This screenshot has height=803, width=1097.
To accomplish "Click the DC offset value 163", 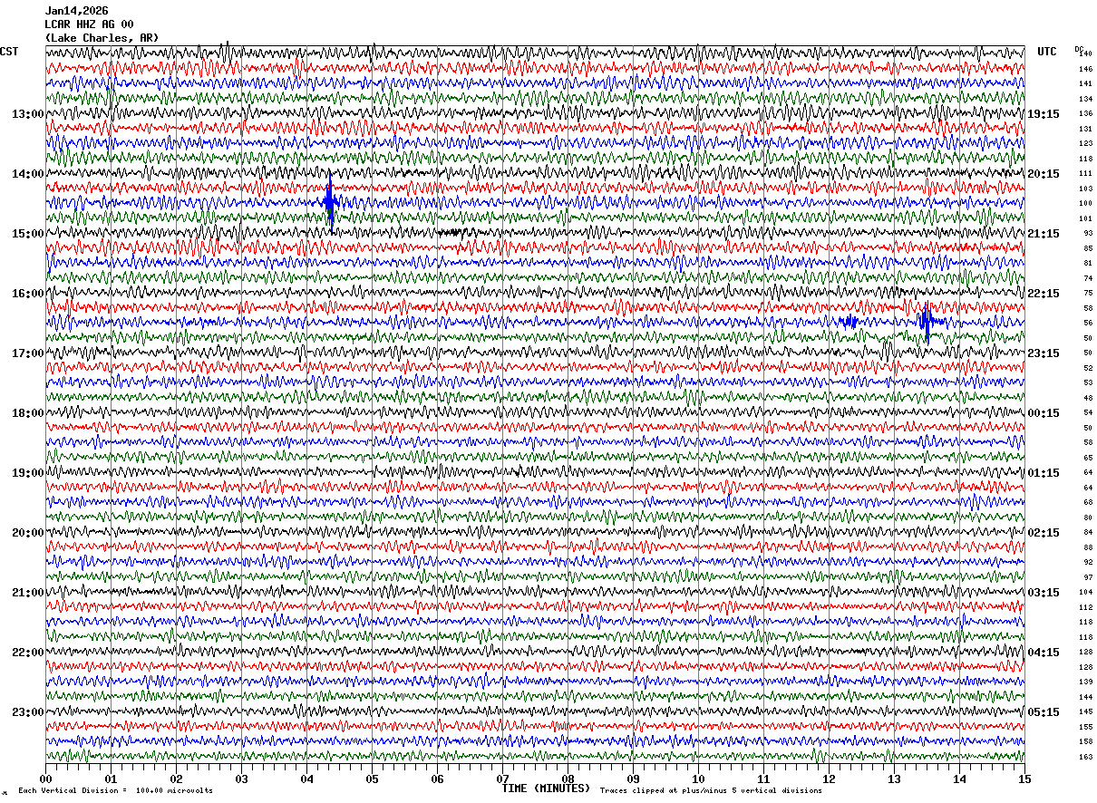I will (x=1085, y=757).
